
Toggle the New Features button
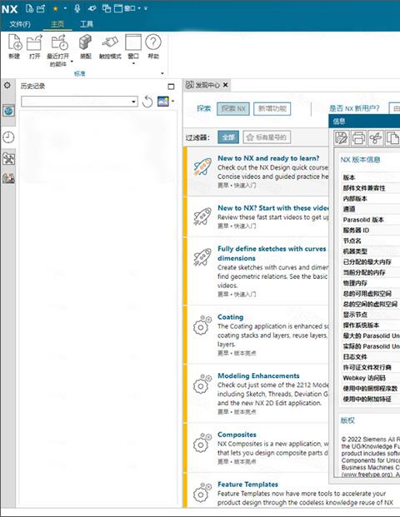pos(272,109)
